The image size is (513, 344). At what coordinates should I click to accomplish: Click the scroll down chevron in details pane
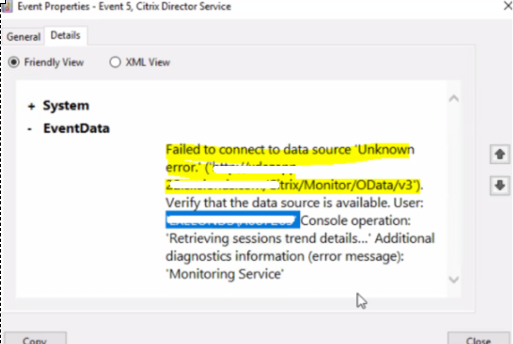(x=454, y=279)
